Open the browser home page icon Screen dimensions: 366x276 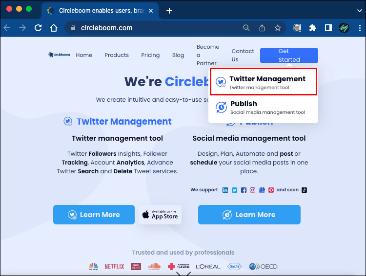[54, 28]
